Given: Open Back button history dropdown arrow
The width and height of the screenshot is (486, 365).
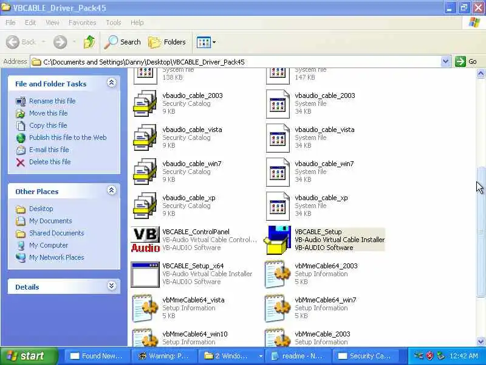Looking at the screenshot, I should 44,42.
